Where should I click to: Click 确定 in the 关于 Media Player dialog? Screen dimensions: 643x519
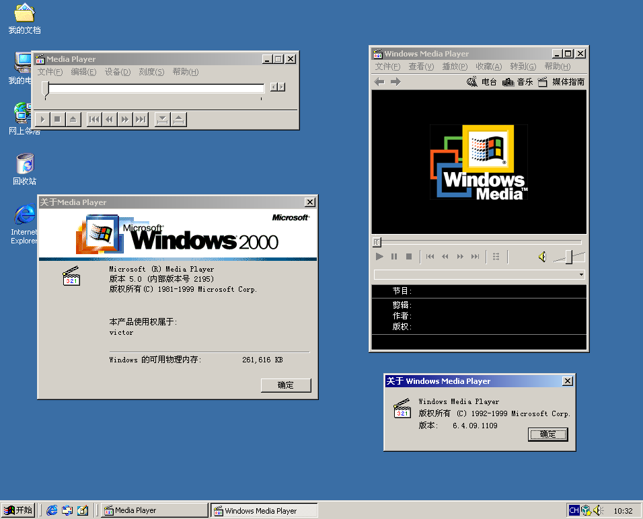click(x=285, y=385)
